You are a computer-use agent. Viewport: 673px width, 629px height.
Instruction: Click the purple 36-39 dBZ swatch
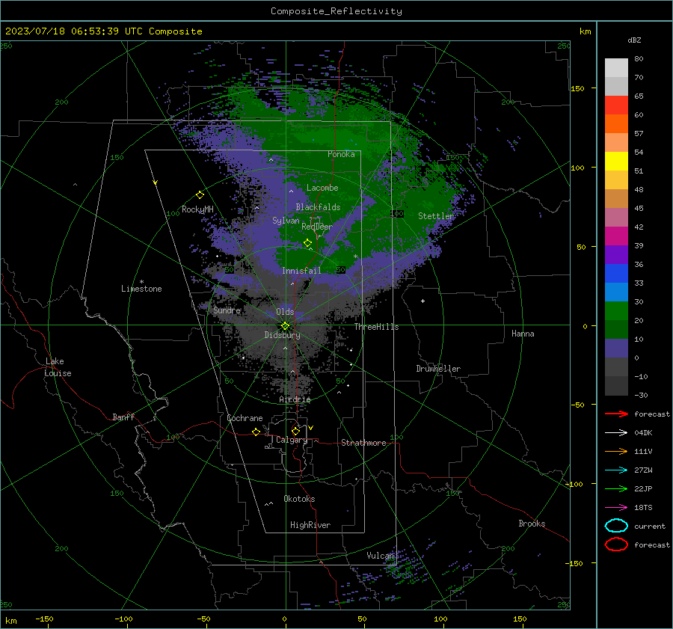(x=616, y=254)
